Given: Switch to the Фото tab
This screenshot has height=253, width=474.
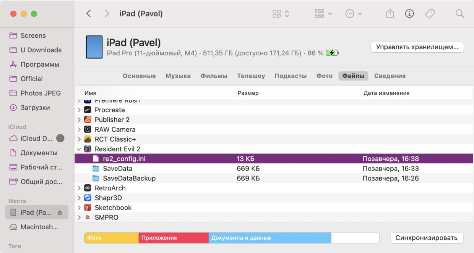Looking at the screenshot, I should click(x=325, y=76).
